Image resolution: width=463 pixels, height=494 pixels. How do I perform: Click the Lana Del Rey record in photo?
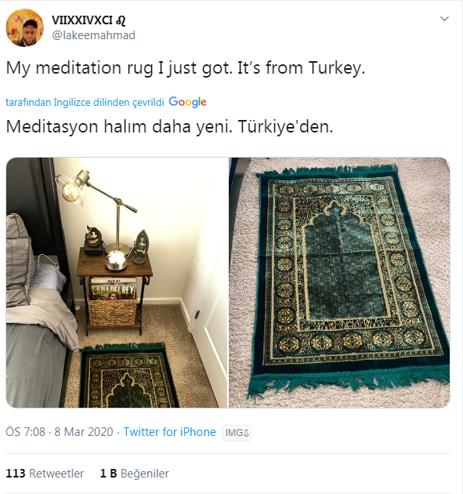click(112, 289)
